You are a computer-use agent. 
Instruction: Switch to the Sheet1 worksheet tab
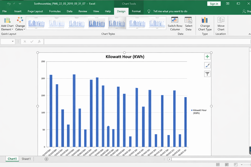(x=26, y=159)
